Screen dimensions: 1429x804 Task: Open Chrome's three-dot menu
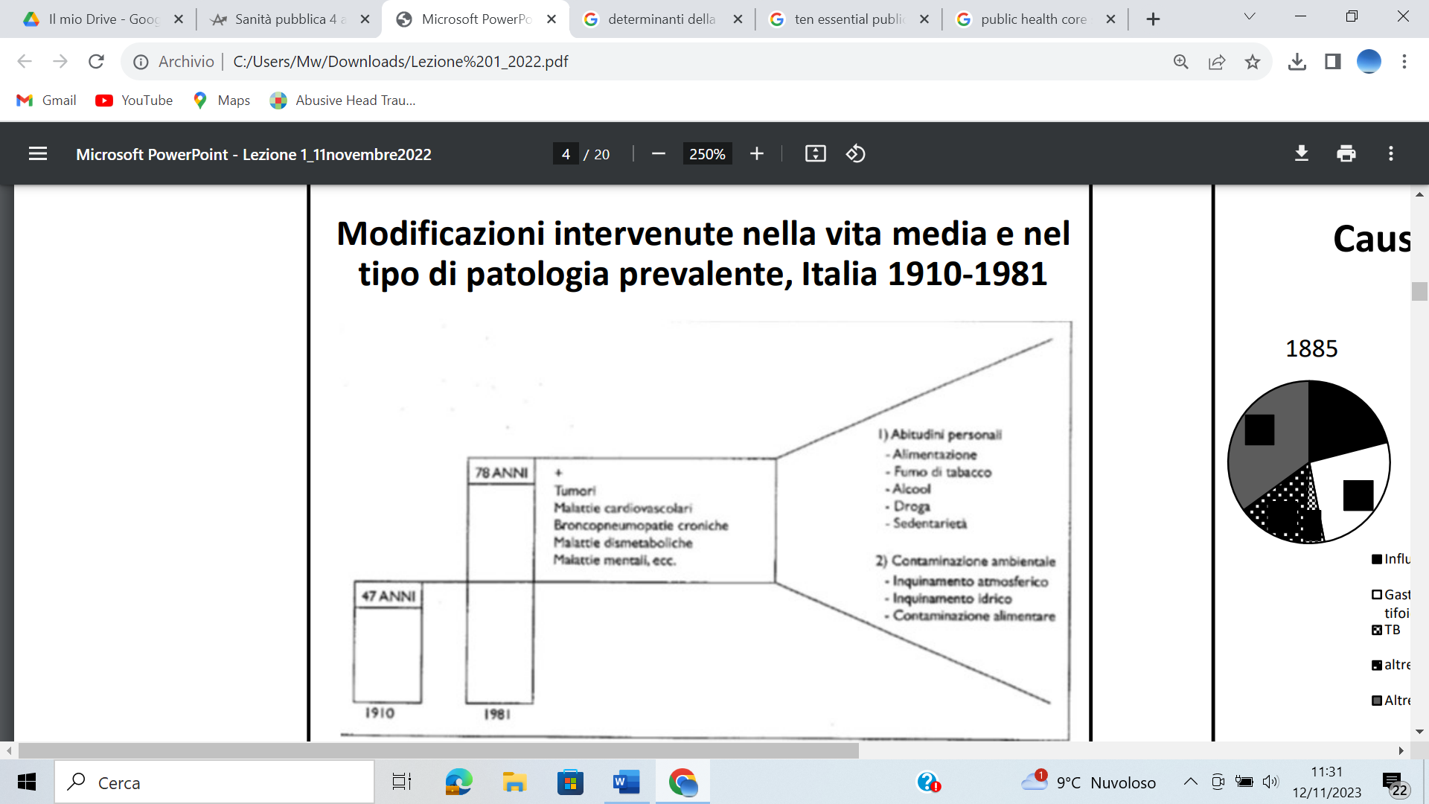[1404, 62]
